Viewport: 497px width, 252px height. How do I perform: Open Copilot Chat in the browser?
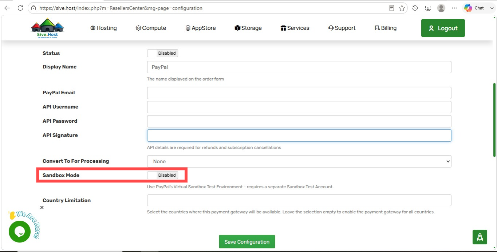474,8
